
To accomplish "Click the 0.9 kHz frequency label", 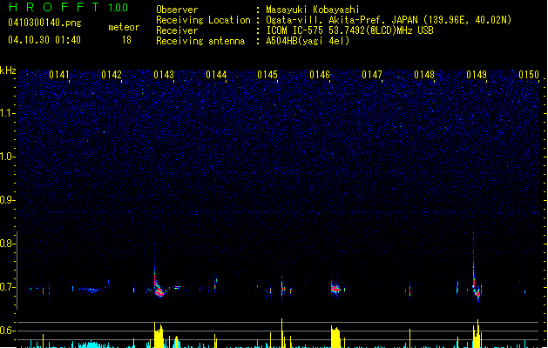I will [x=7, y=200].
